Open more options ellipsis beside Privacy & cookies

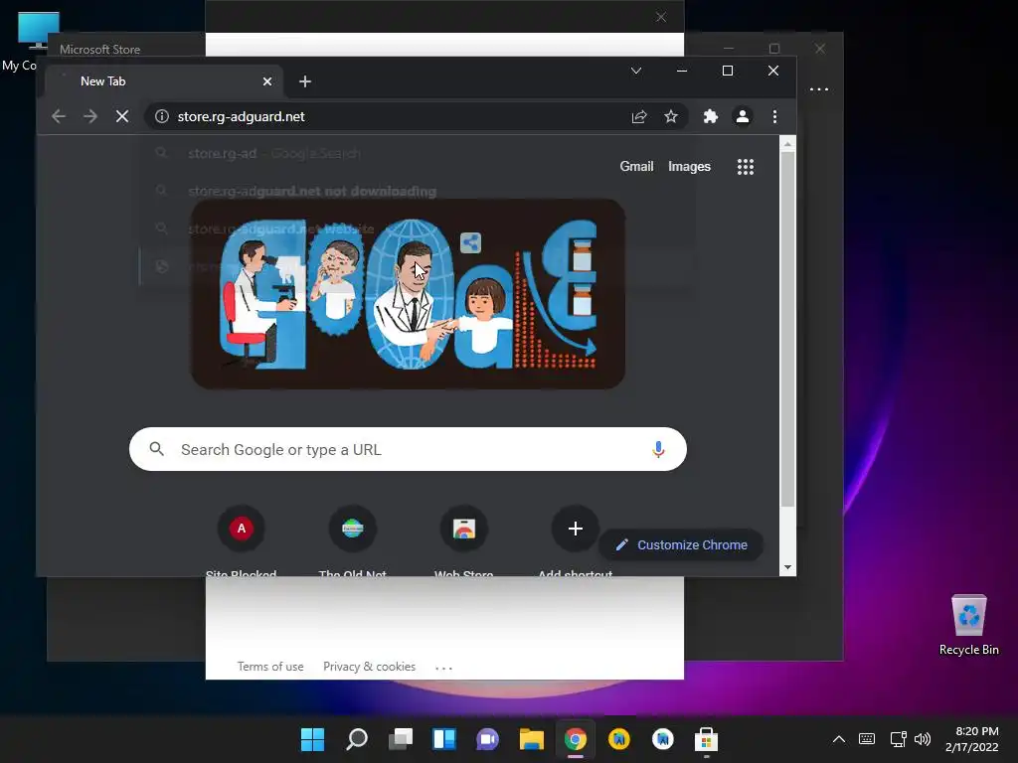click(444, 668)
